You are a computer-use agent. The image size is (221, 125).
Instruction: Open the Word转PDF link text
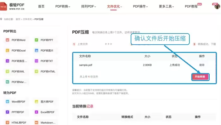tap(18, 102)
